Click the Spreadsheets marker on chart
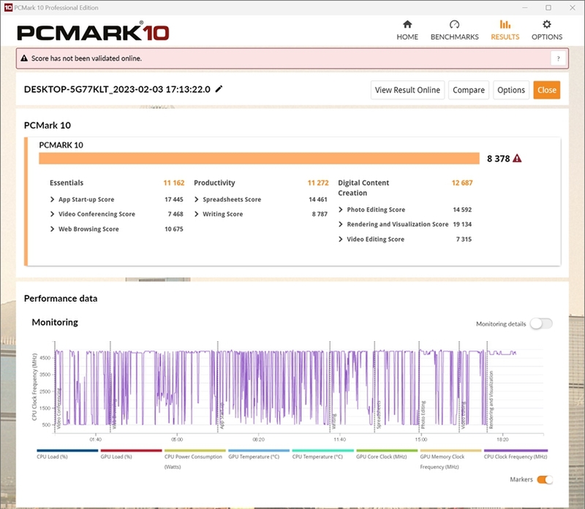The image size is (585, 509). click(378, 415)
